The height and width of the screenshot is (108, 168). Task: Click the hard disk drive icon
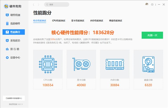148,64
